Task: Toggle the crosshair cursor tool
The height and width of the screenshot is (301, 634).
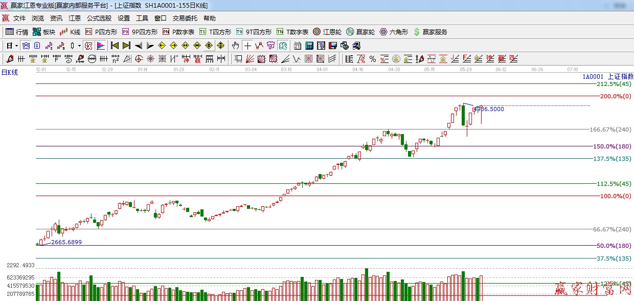Action: (x=247, y=46)
